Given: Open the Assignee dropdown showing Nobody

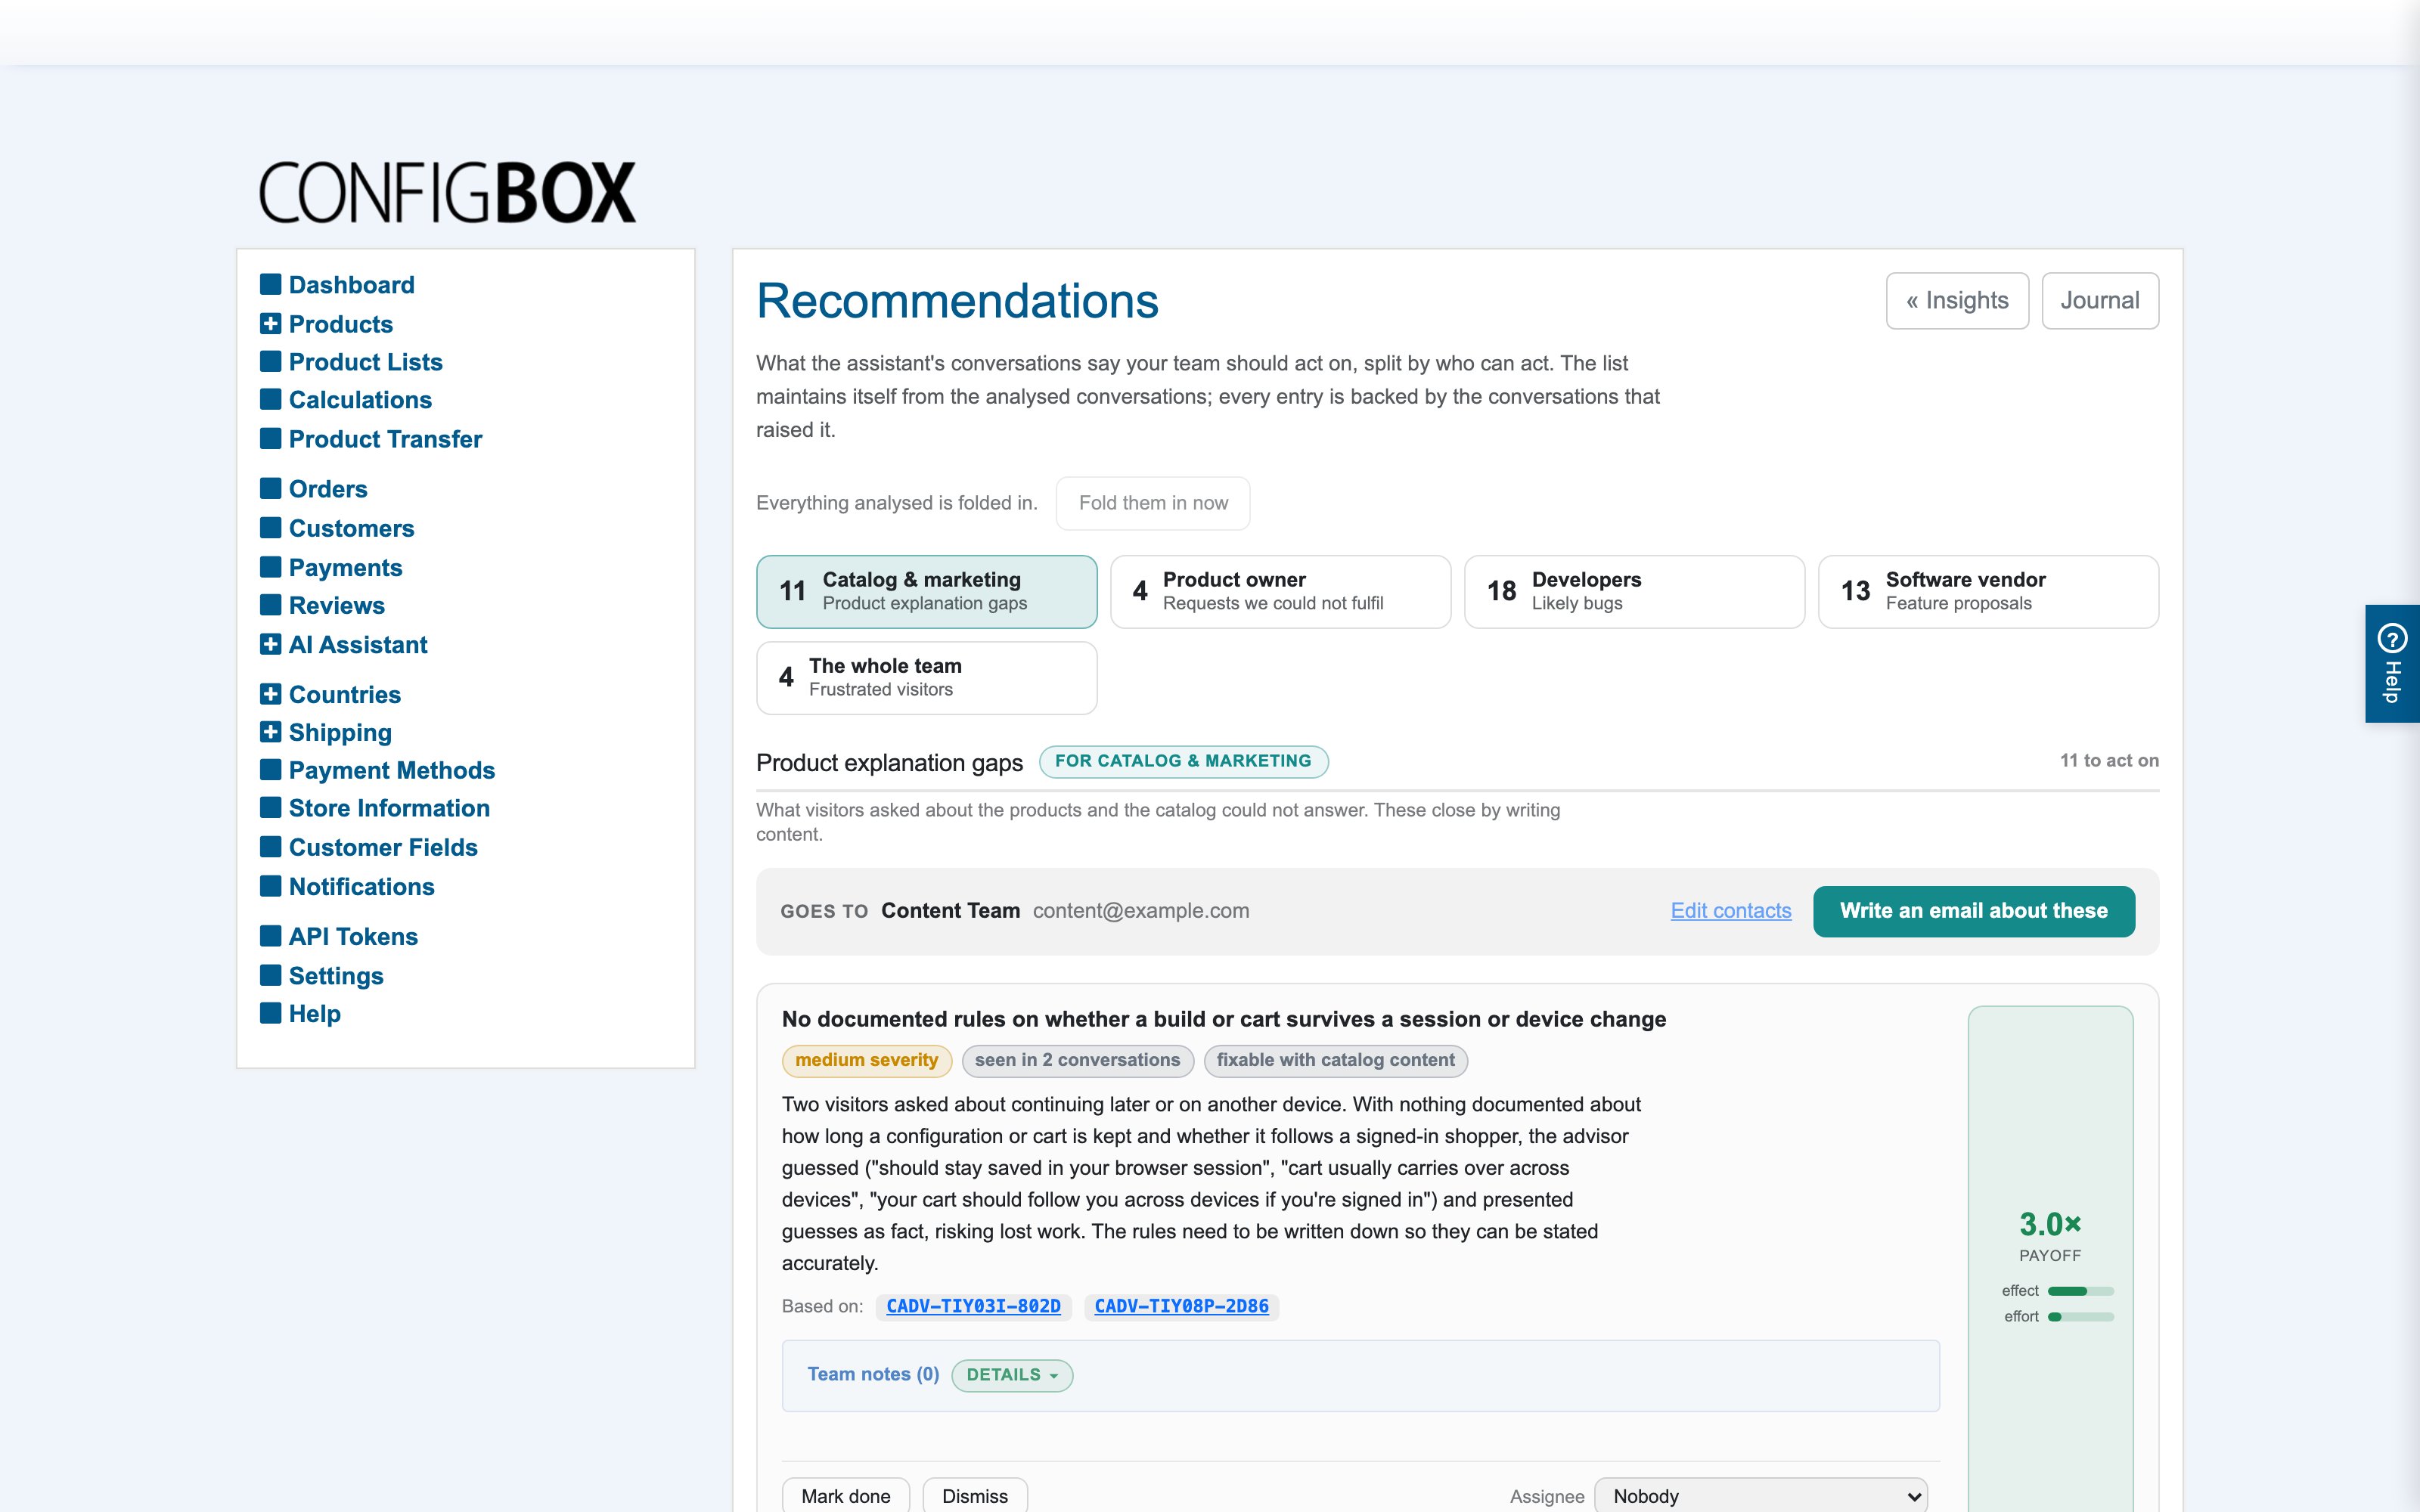Looking at the screenshot, I should click(1761, 1496).
